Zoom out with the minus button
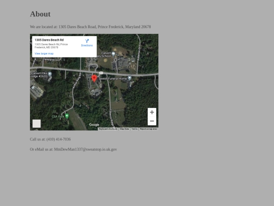The image size is (274, 206). pos(152,121)
